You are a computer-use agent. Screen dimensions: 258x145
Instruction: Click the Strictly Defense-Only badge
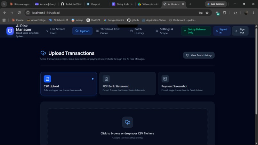(196, 31)
